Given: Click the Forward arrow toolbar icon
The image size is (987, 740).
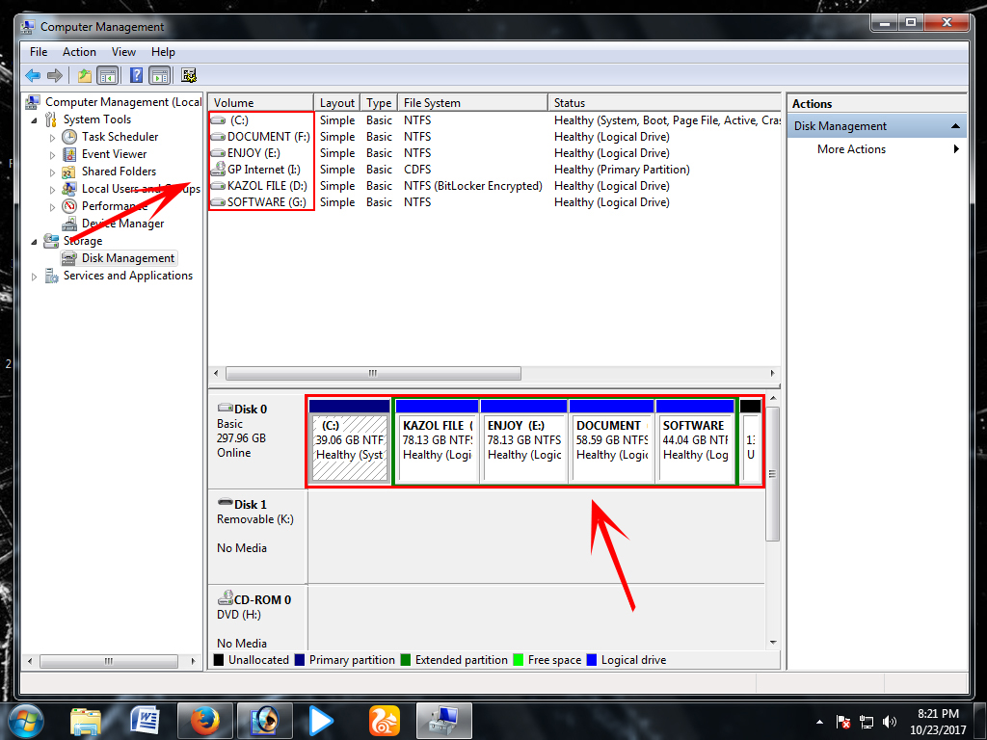Looking at the screenshot, I should pyautogui.click(x=55, y=76).
